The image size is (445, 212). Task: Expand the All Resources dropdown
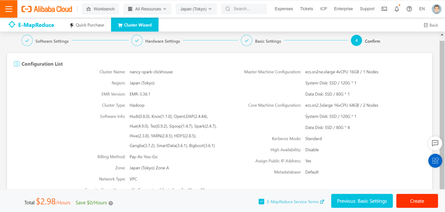[147, 9]
